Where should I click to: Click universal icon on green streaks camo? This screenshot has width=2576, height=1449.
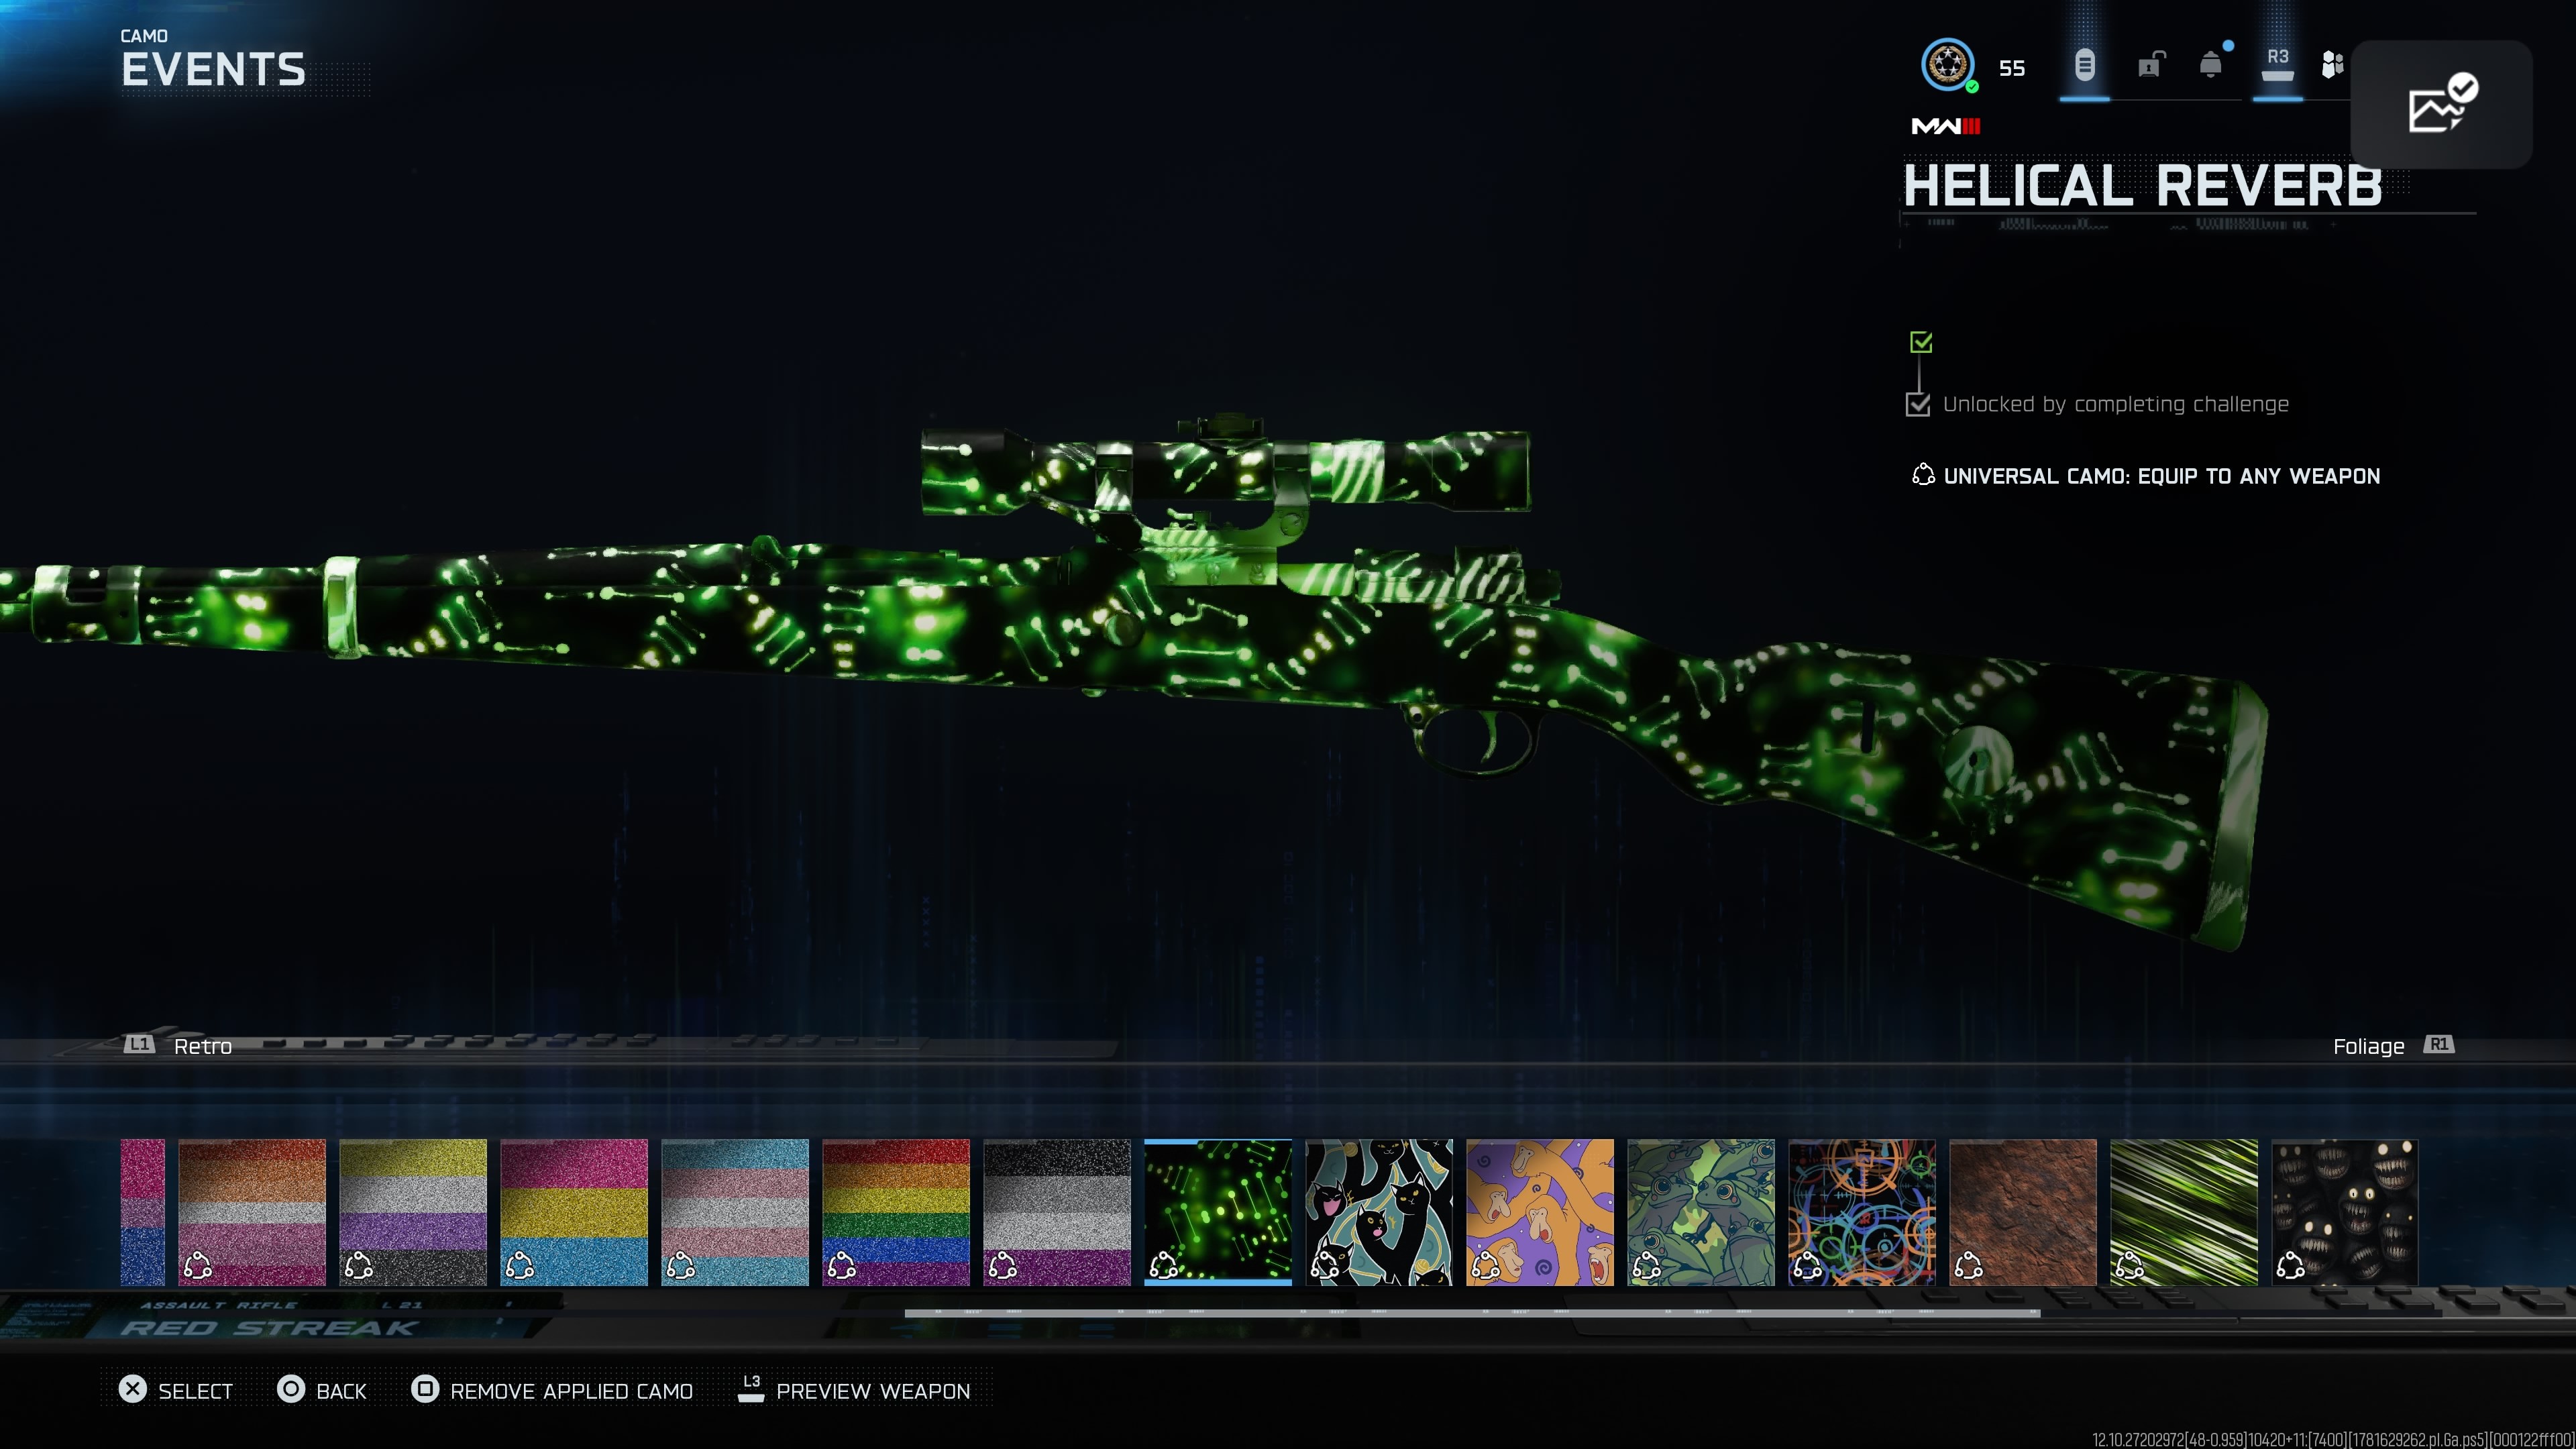(2129, 1266)
